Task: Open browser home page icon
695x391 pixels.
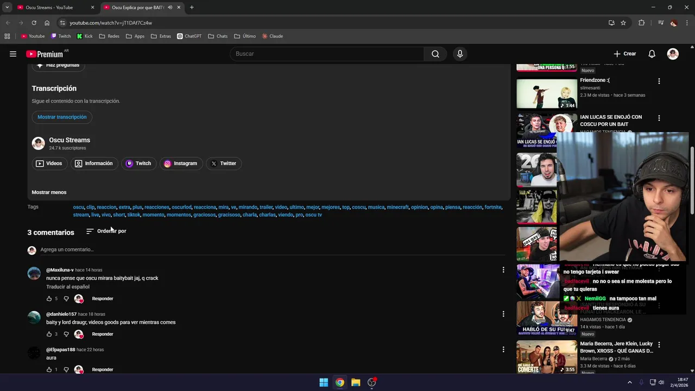Action: 47,23
